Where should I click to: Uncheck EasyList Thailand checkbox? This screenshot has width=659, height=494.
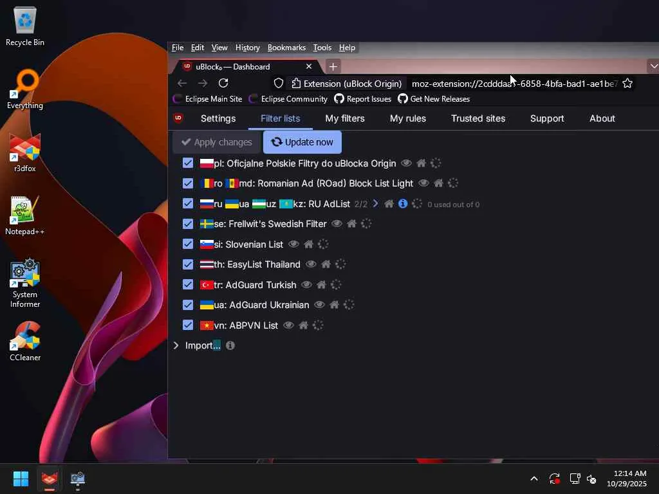coord(188,264)
